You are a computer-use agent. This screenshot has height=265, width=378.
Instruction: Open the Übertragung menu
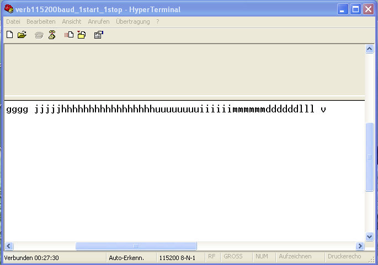point(132,21)
